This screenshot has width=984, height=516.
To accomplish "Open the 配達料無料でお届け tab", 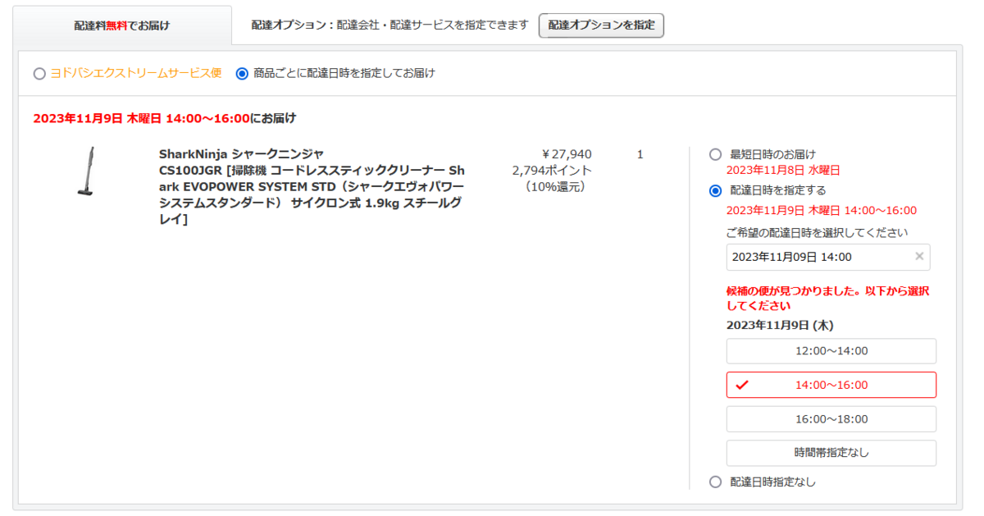I will [122, 25].
